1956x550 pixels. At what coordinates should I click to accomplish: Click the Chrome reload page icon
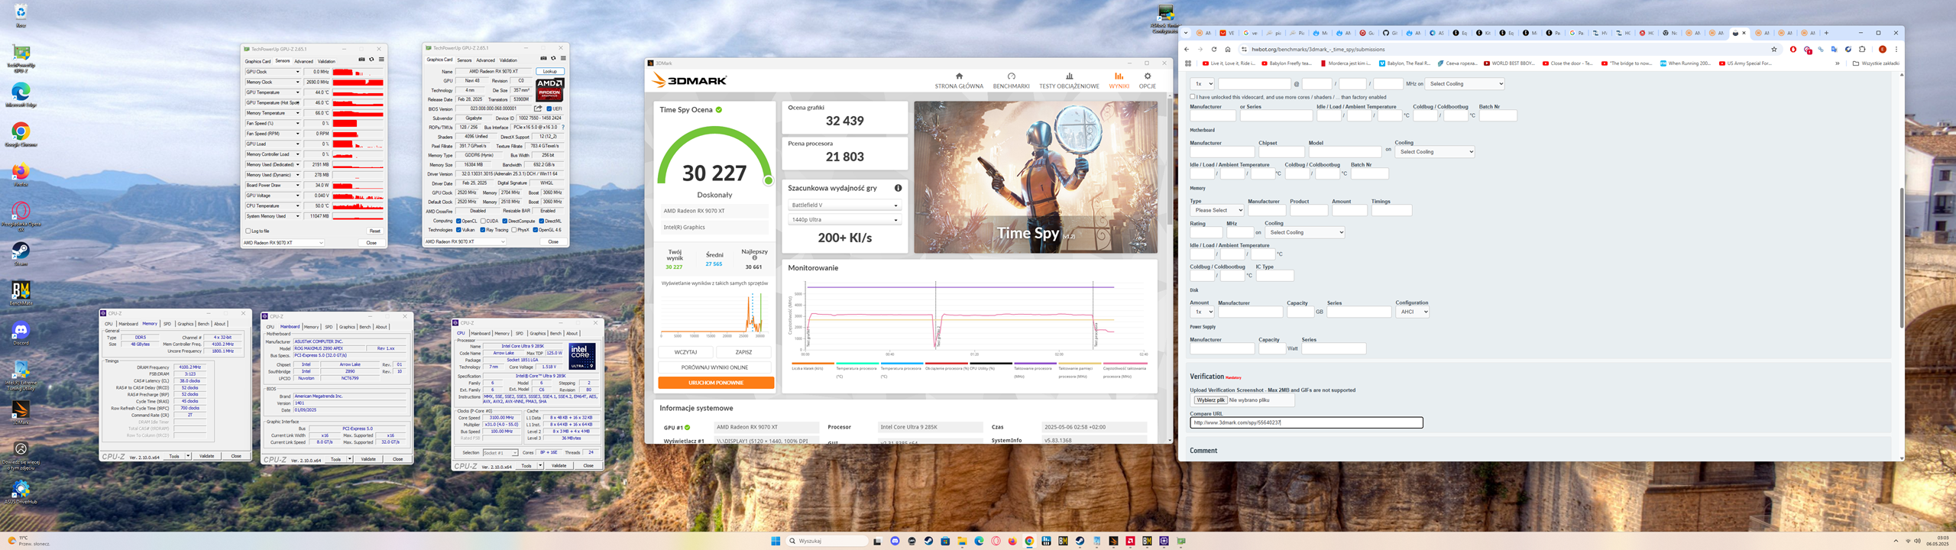coord(1213,50)
